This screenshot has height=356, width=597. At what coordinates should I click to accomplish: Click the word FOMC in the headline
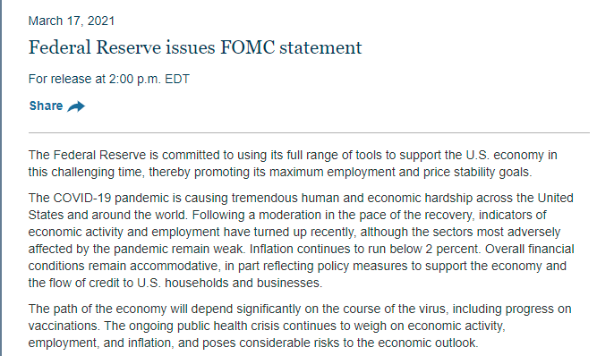coord(247,47)
